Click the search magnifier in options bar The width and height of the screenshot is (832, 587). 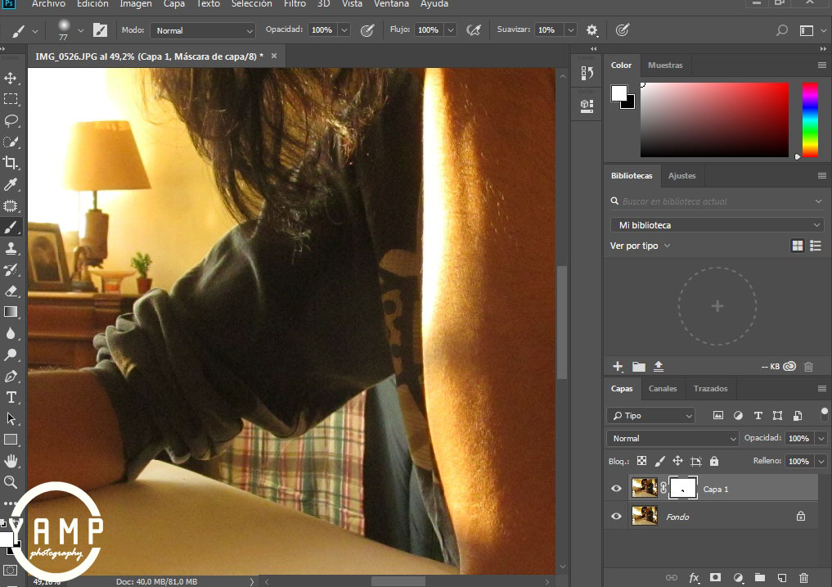pos(781,30)
